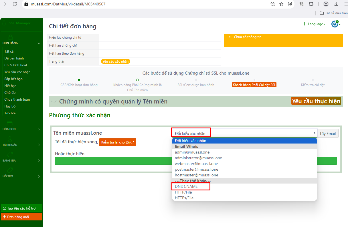Image resolution: width=348 pixels, height=227 pixels.
Task: Open the browser profile avatar icon
Action: [x=326, y=4]
